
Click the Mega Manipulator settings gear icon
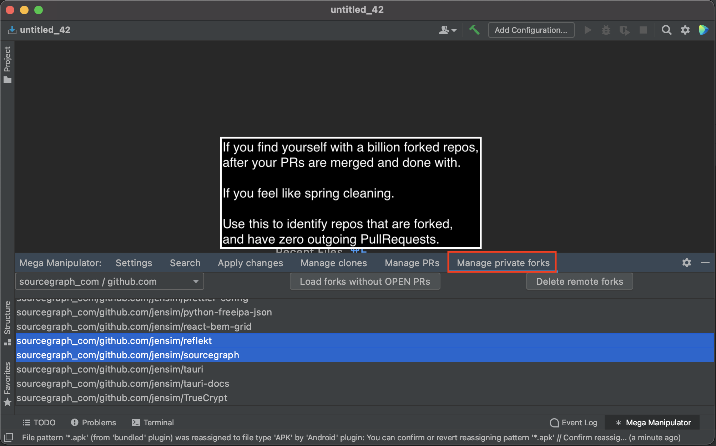[687, 263]
